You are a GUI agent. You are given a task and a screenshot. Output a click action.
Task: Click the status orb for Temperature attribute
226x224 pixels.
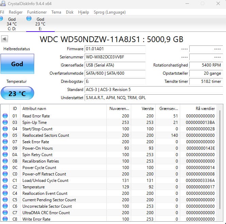(5, 187)
